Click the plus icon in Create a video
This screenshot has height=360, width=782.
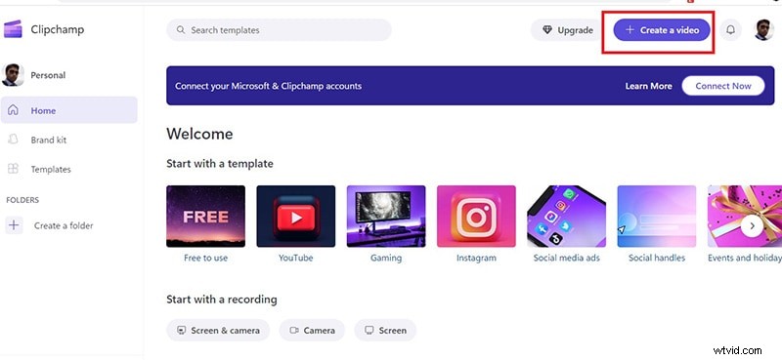point(630,30)
